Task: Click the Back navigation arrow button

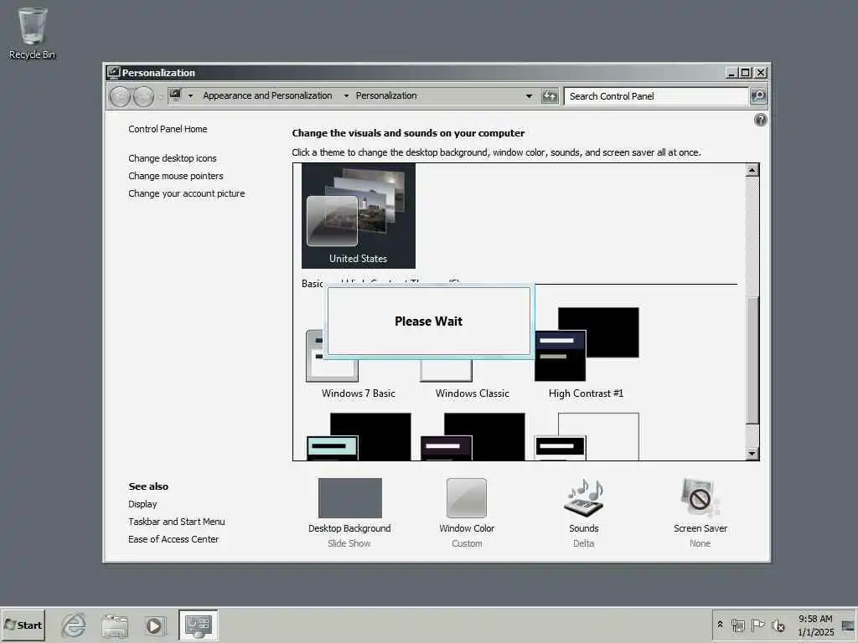Action: (x=120, y=97)
